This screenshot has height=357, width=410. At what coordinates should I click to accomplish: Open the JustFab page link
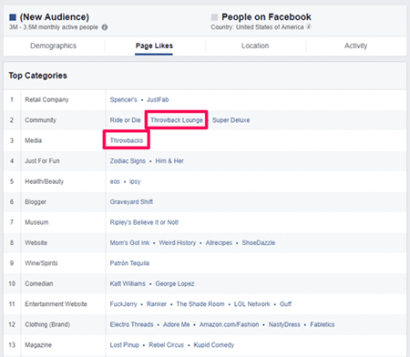coord(158,99)
